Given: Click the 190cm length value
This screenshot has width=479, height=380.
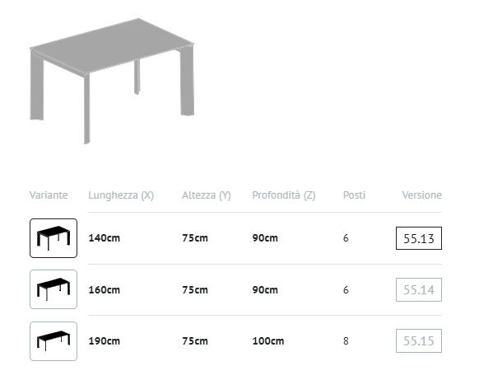Looking at the screenshot, I should pyautogui.click(x=105, y=340).
